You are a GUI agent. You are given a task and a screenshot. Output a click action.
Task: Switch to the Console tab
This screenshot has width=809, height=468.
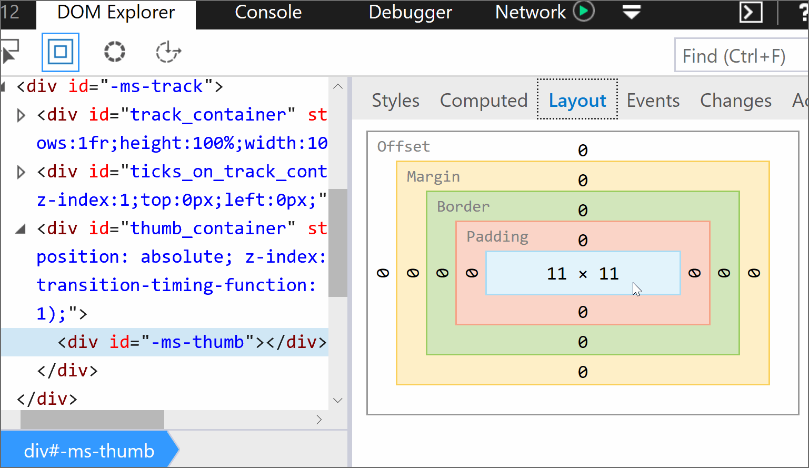click(x=268, y=12)
